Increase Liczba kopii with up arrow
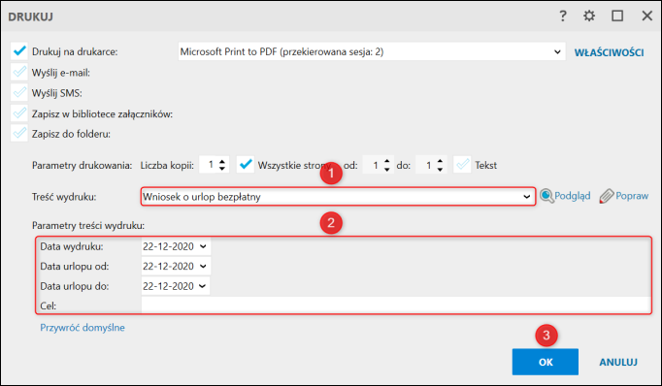The image size is (662, 386). point(222,160)
